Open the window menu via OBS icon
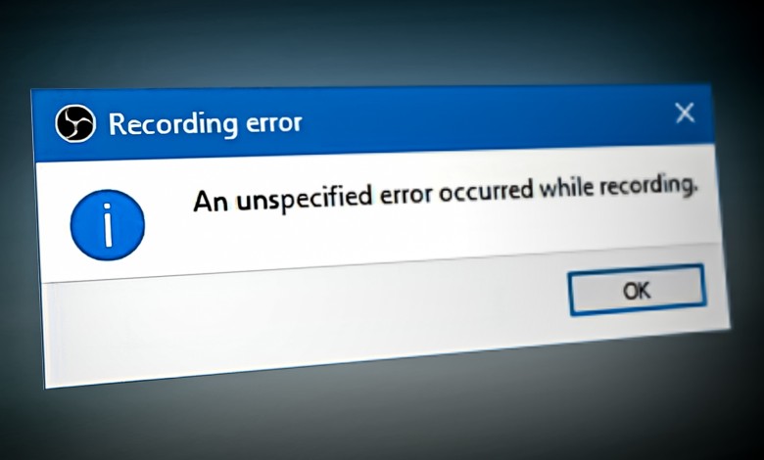Image resolution: width=764 pixels, height=460 pixels. tap(75, 123)
